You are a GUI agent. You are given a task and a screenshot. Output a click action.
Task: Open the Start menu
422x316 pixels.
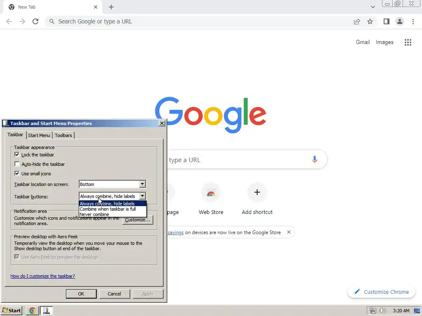pos(12,311)
